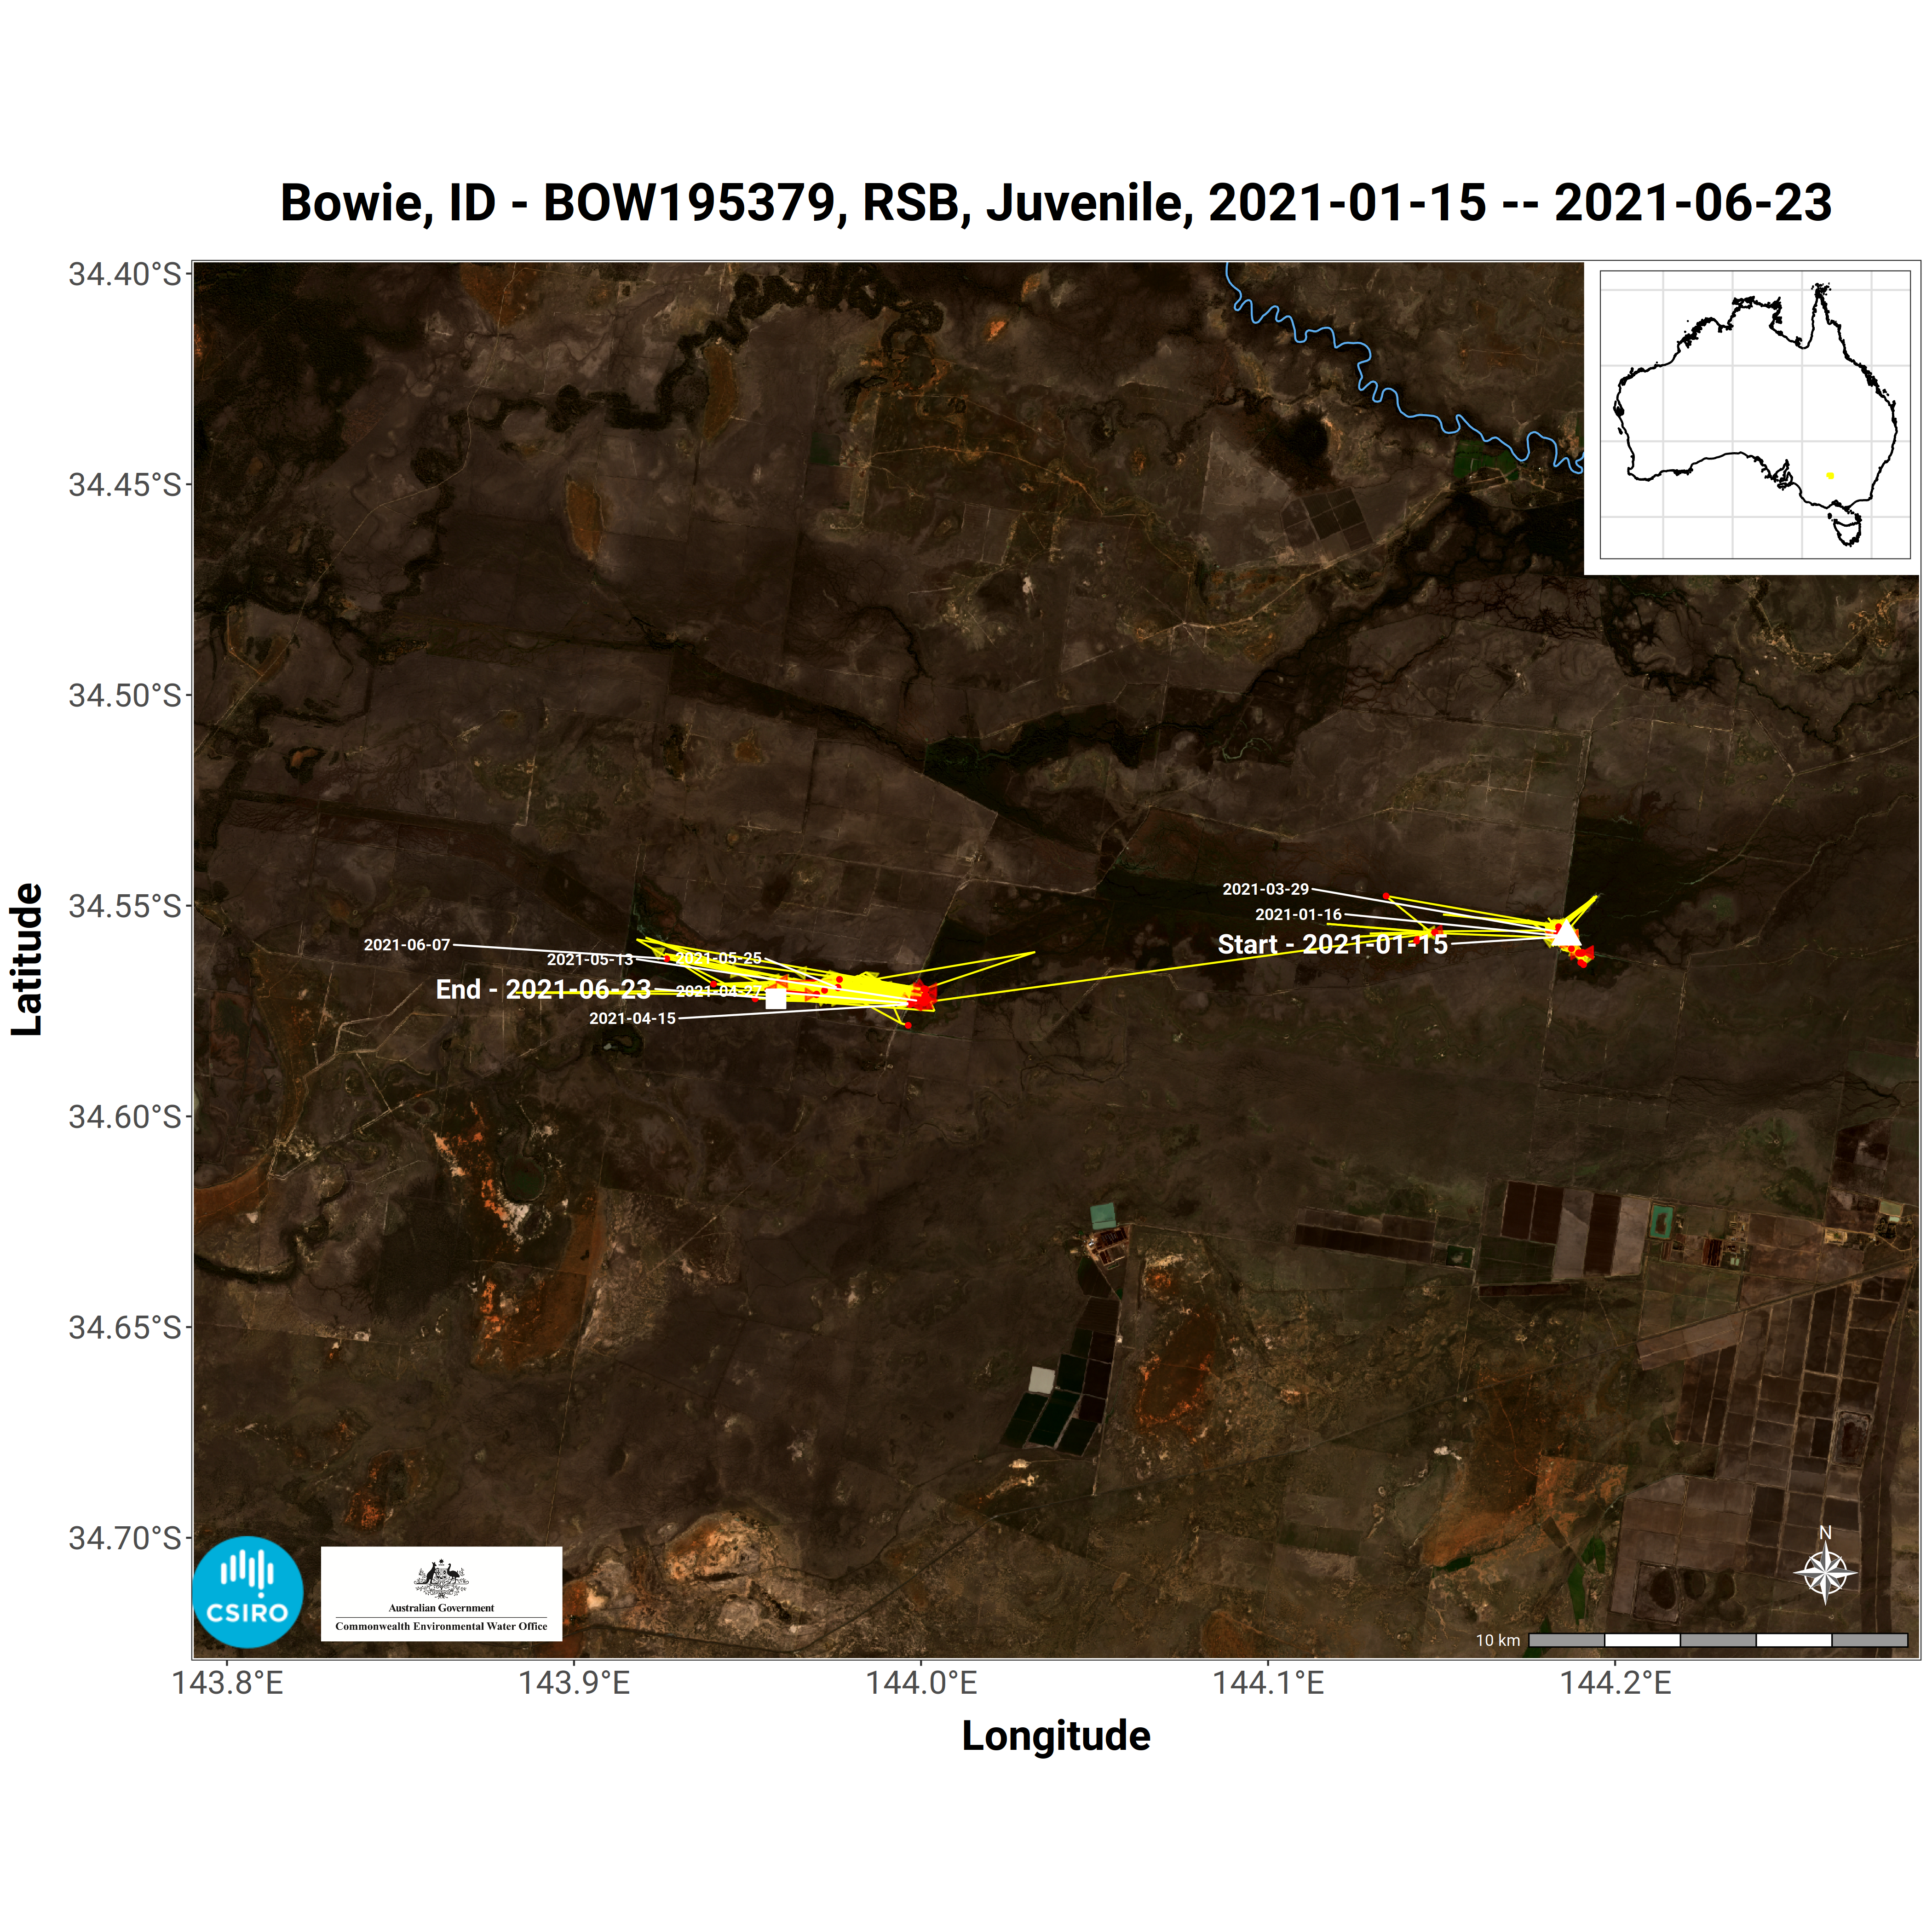Click the Australia inset overview map
Viewport: 1932px width, 1932px height.
coord(1754,415)
